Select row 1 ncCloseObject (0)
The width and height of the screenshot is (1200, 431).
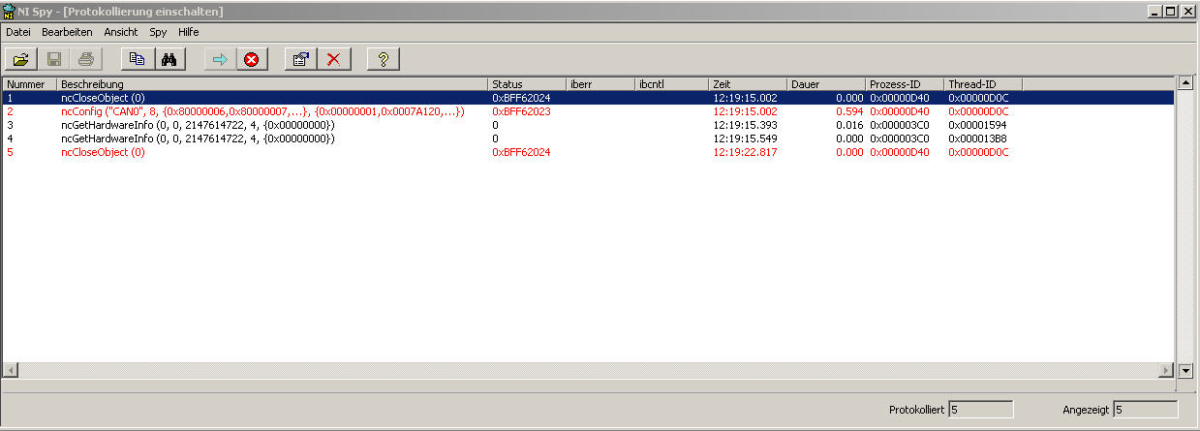588,98
